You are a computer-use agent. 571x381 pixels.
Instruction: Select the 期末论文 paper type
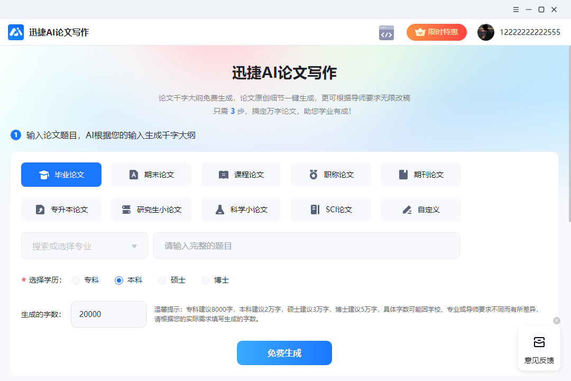click(x=151, y=175)
